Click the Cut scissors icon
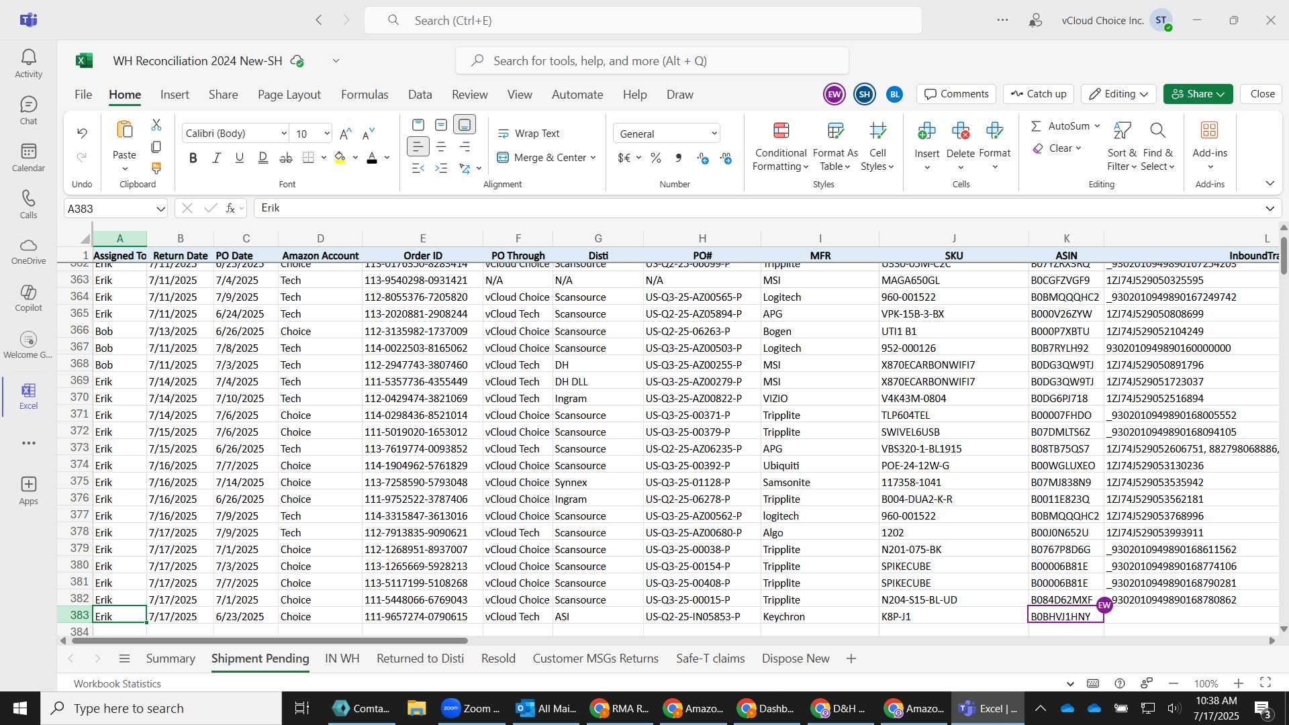This screenshot has height=725, width=1289. point(156,125)
